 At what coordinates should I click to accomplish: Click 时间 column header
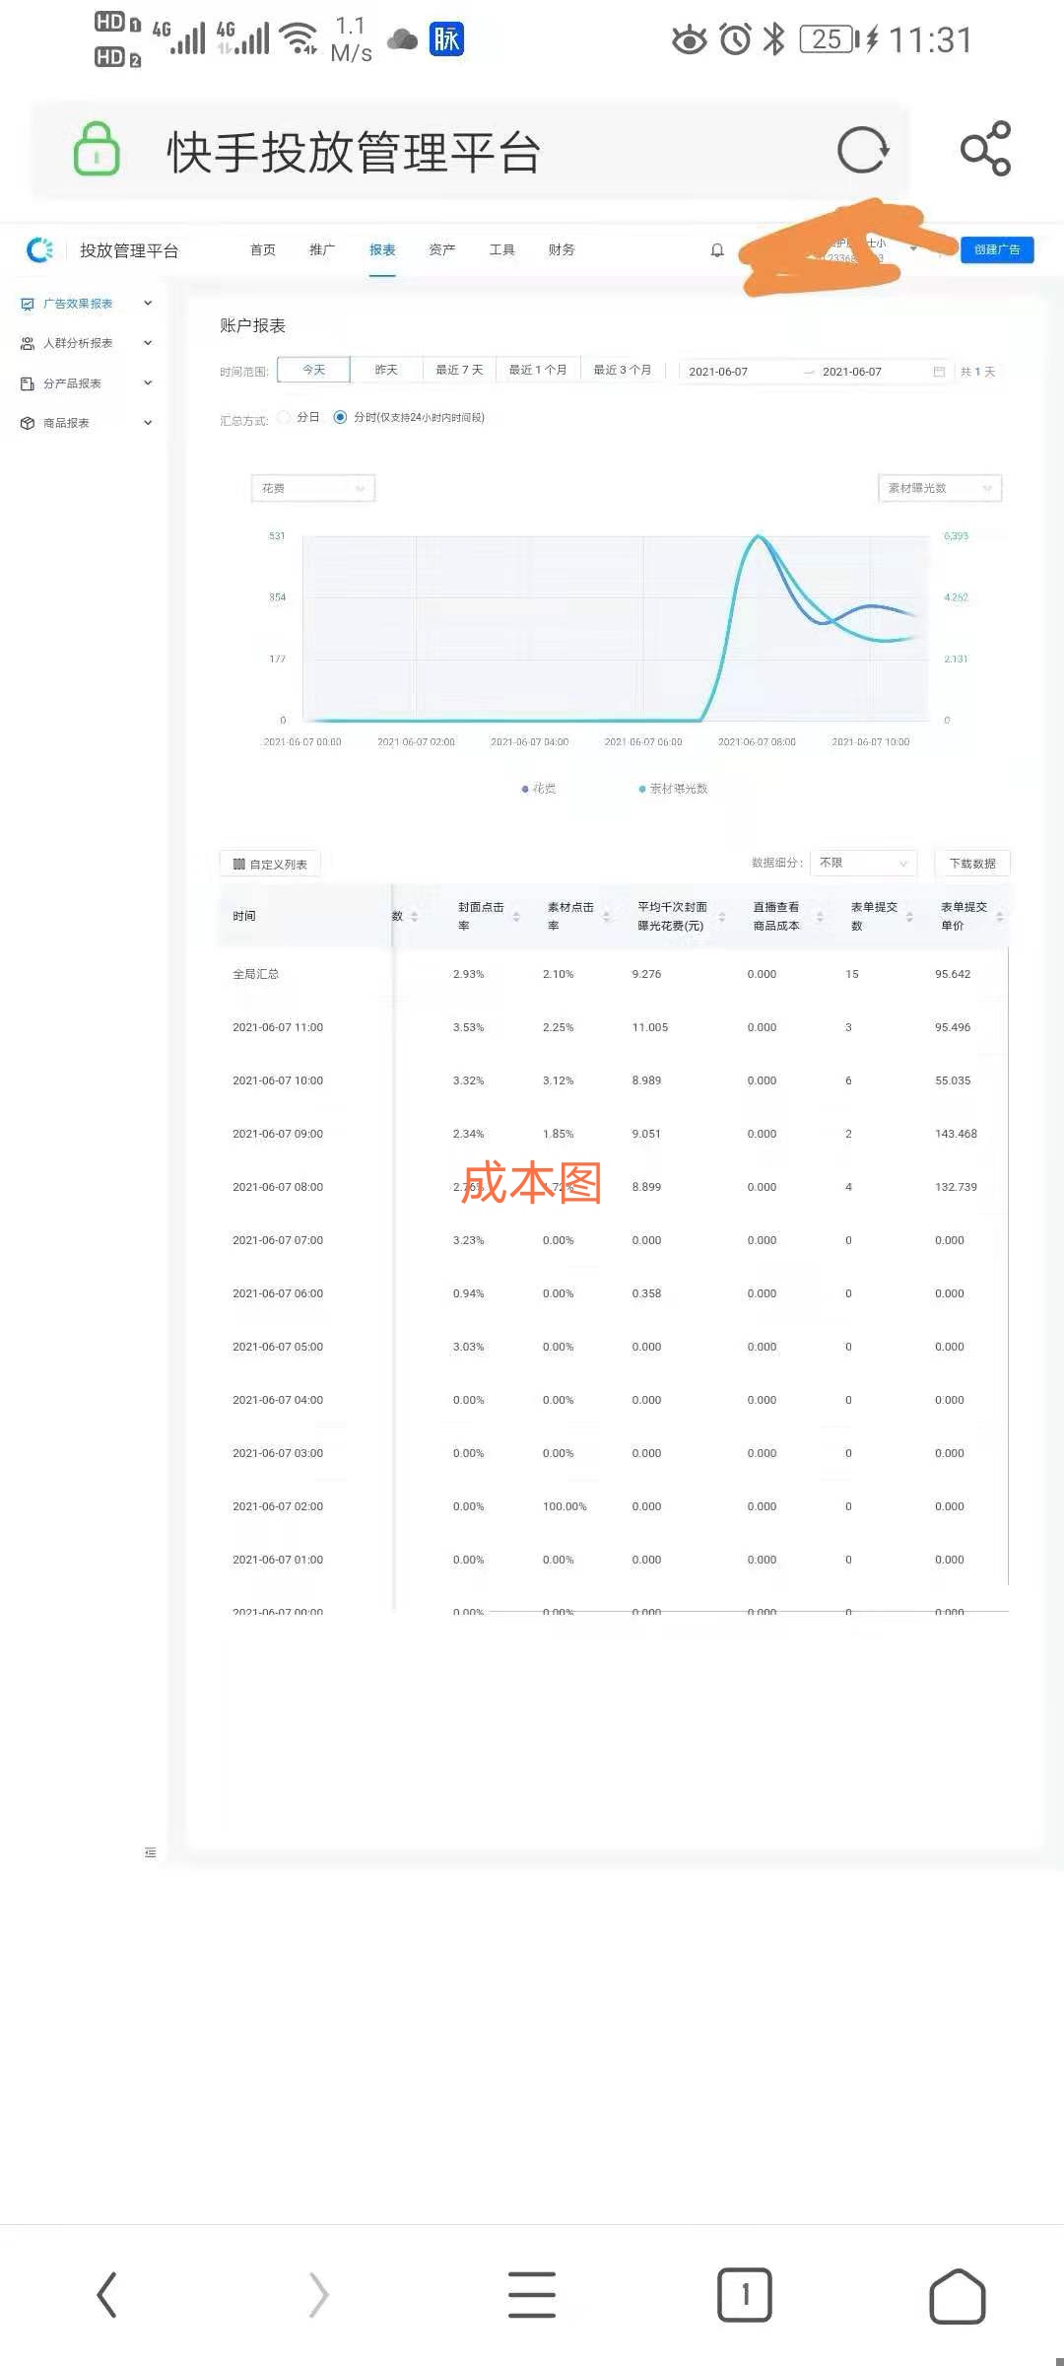(x=244, y=916)
